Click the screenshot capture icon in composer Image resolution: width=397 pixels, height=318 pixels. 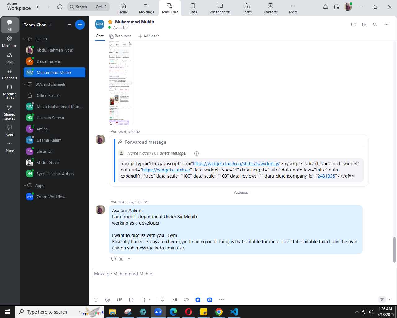(x=143, y=300)
